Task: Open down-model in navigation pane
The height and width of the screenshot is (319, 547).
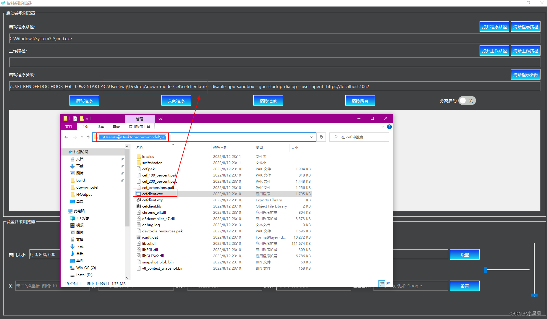Action: pos(87,187)
